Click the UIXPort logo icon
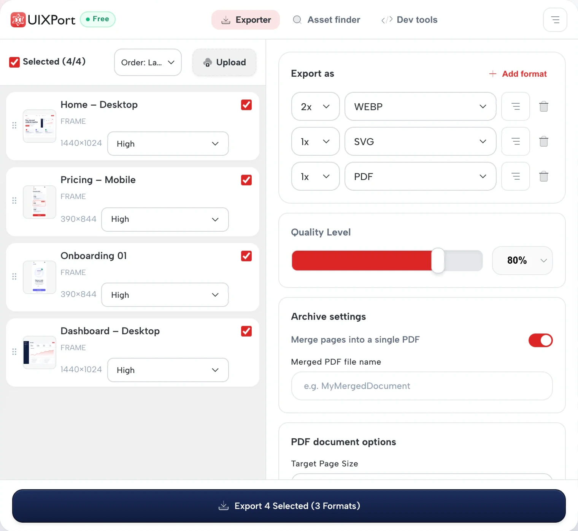 tap(18, 20)
